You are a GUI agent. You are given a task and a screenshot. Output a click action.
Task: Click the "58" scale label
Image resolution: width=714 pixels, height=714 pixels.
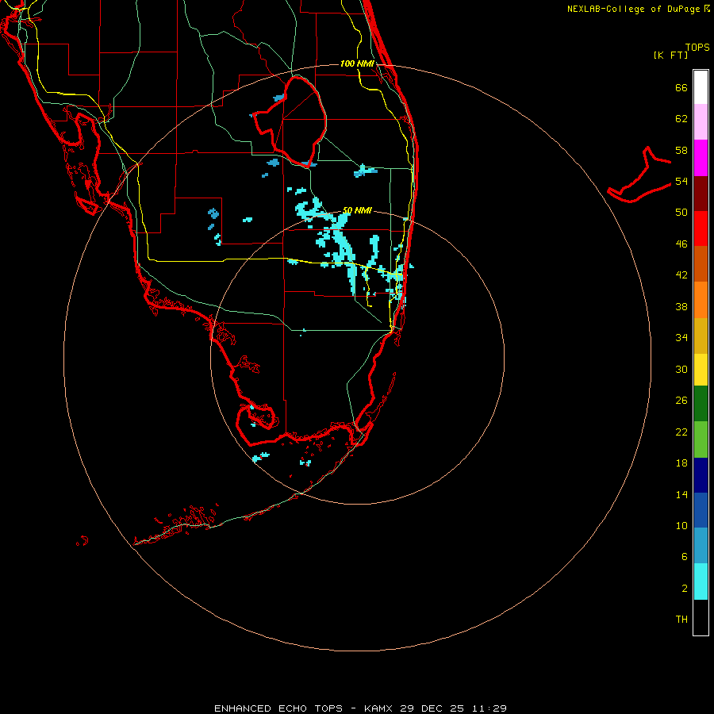click(681, 150)
